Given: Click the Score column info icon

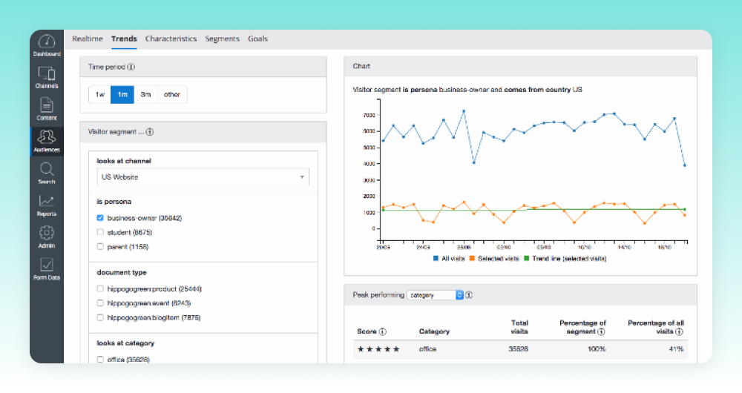Looking at the screenshot, I should point(383,331).
